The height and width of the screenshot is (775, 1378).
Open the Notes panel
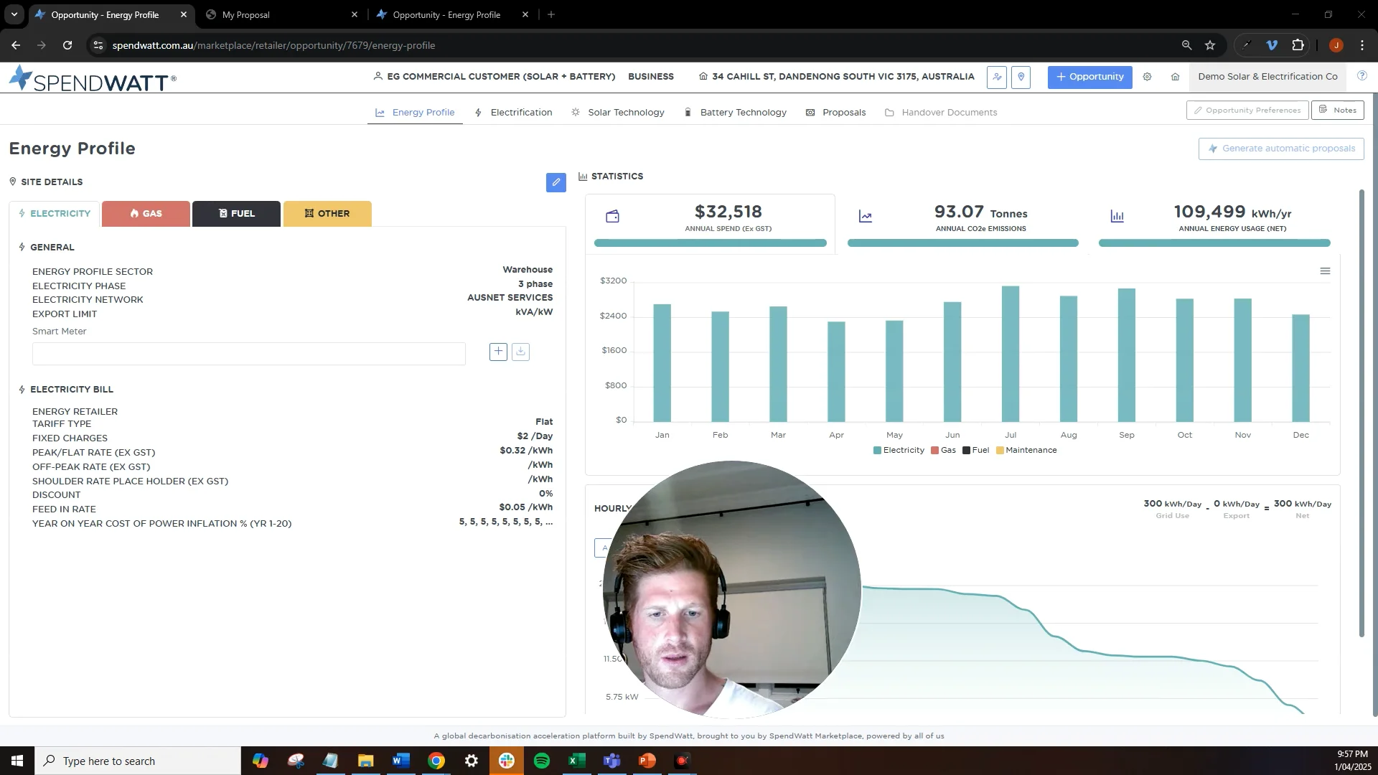(x=1337, y=110)
